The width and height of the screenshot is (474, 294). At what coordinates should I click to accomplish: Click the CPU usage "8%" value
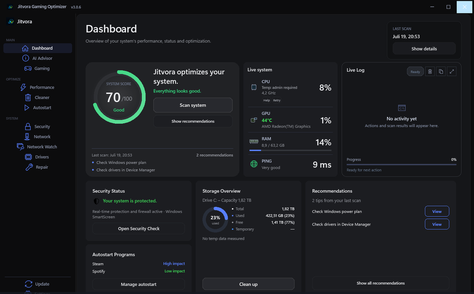click(325, 88)
